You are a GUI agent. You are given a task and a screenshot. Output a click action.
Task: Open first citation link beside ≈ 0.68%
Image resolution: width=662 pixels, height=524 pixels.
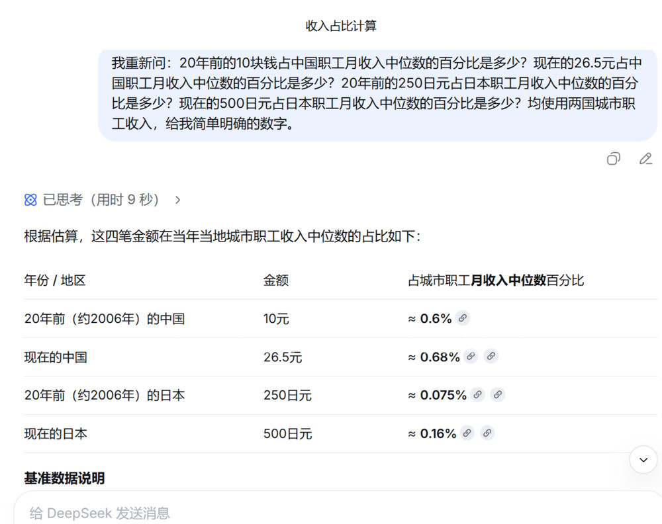tap(471, 357)
